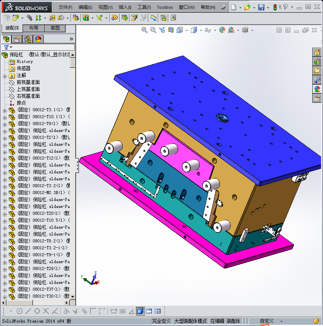
Task: Select the 前视基准面 plane
Action: pyautogui.click(x=28, y=82)
